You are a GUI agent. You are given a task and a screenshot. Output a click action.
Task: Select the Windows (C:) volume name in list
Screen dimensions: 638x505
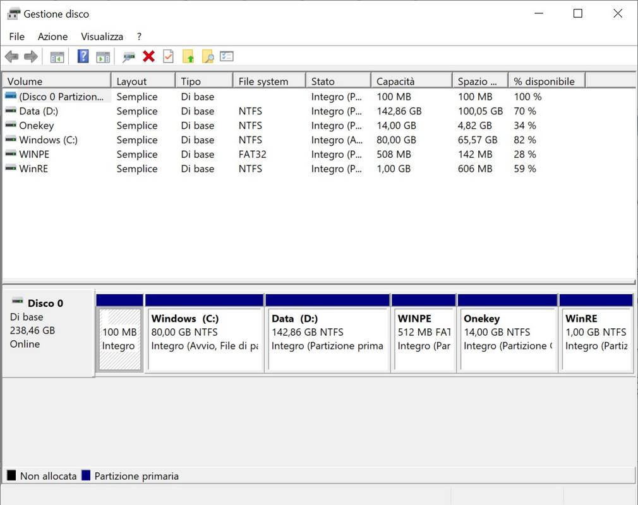tap(48, 140)
